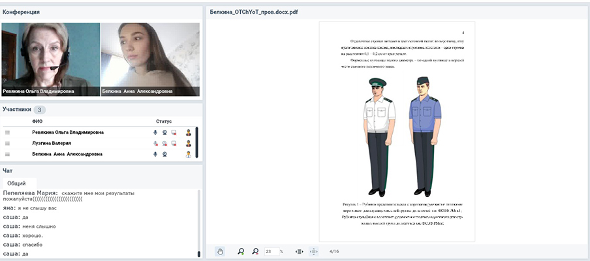
Task: Open row menu for Белкина Анна Александровна
Action: [x=8, y=155]
